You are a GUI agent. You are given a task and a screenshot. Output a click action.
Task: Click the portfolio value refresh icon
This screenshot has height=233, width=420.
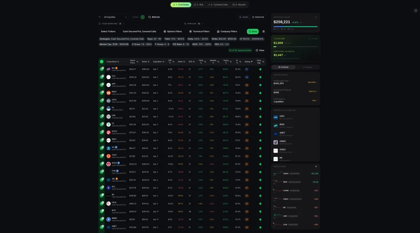316,17
